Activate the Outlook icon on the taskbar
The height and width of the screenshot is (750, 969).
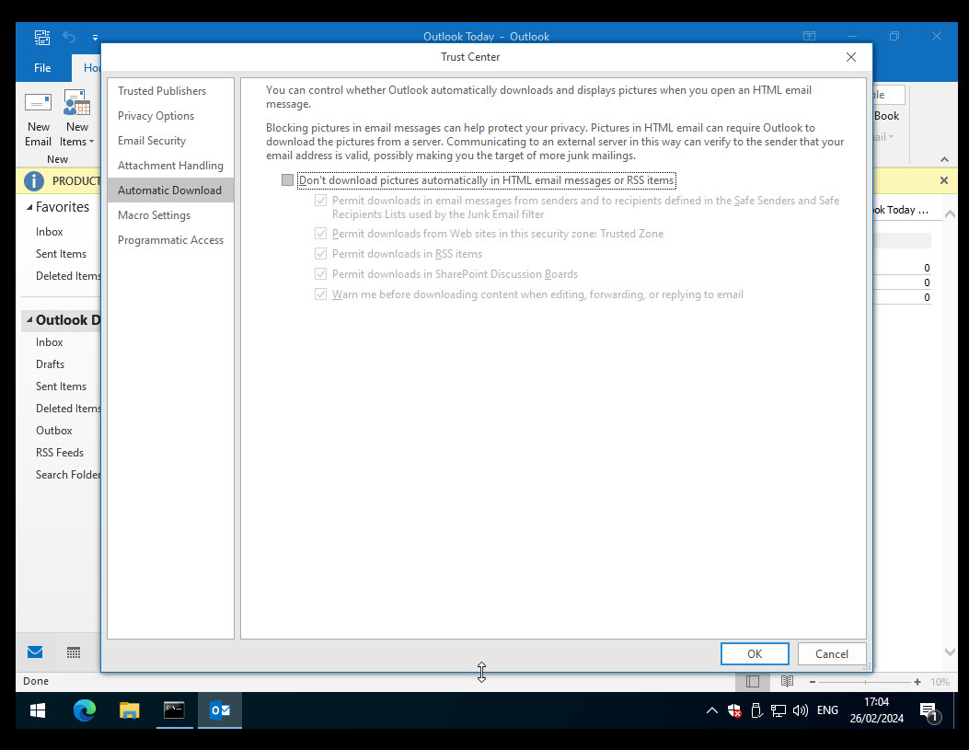click(x=219, y=710)
